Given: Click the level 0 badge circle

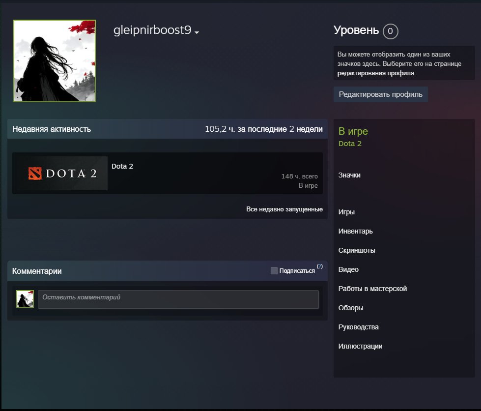Looking at the screenshot, I should [x=390, y=31].
